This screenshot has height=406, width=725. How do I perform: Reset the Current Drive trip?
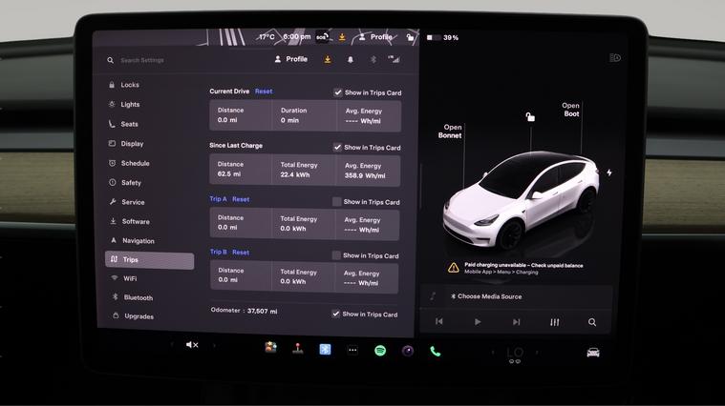(x=264, y=91)
